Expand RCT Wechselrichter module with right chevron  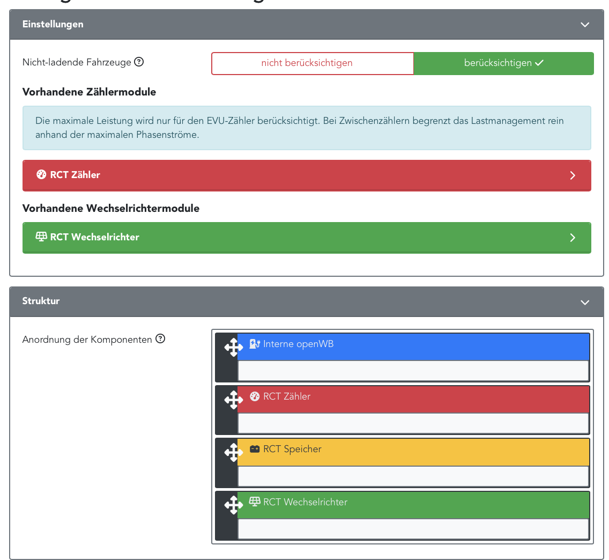(x=573, y=238)
